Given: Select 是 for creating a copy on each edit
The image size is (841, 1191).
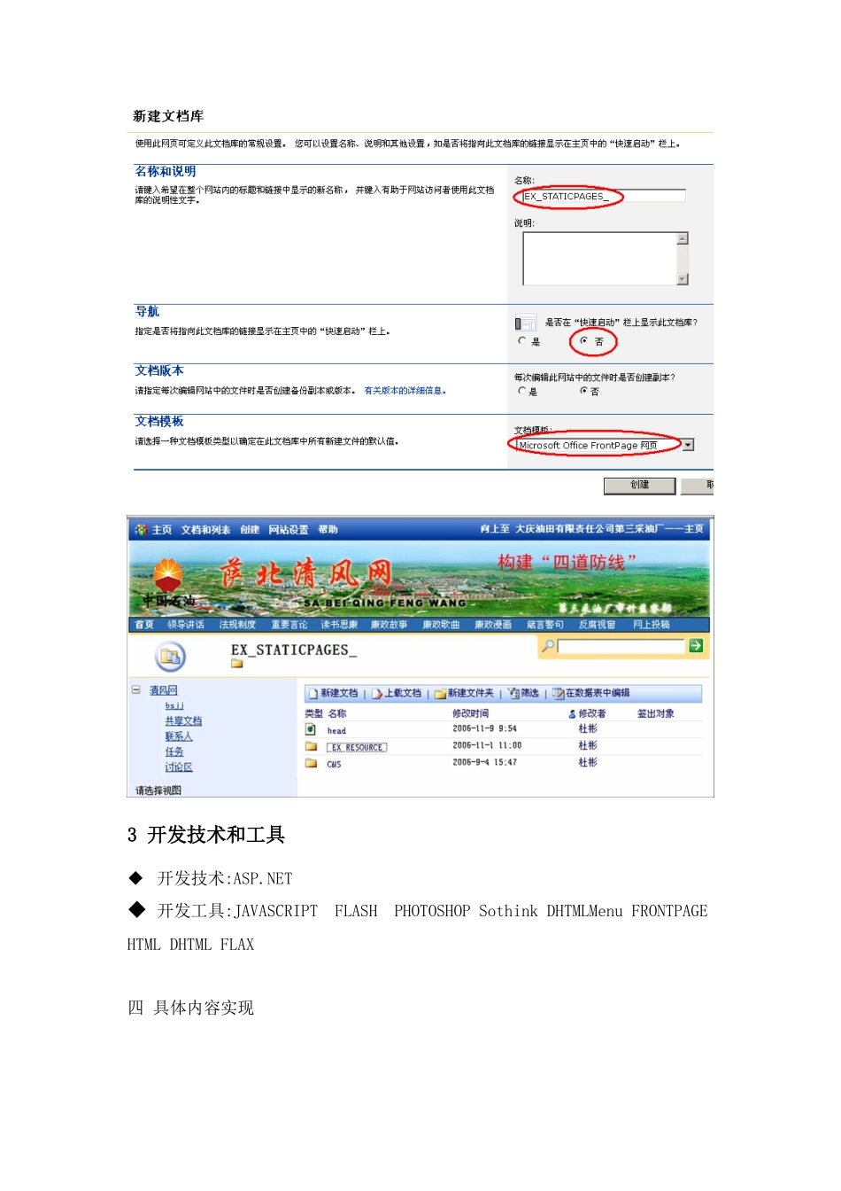Looking at the screenshot, I should click(521, 391).
